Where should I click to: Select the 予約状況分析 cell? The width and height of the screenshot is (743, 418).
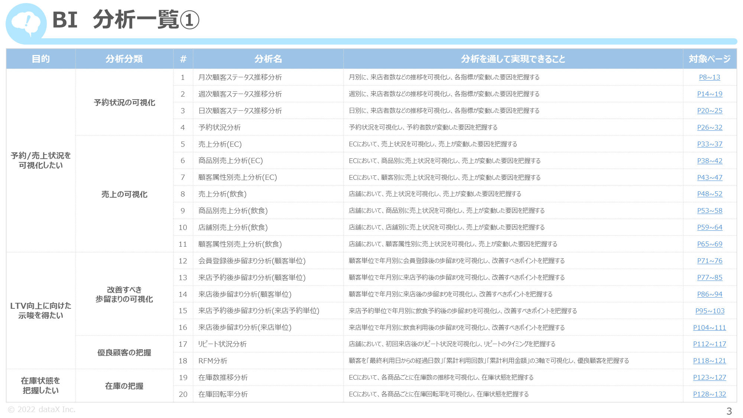(x=268, y=127)
